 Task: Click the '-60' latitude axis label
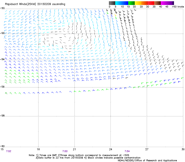(x=2, y=146)
